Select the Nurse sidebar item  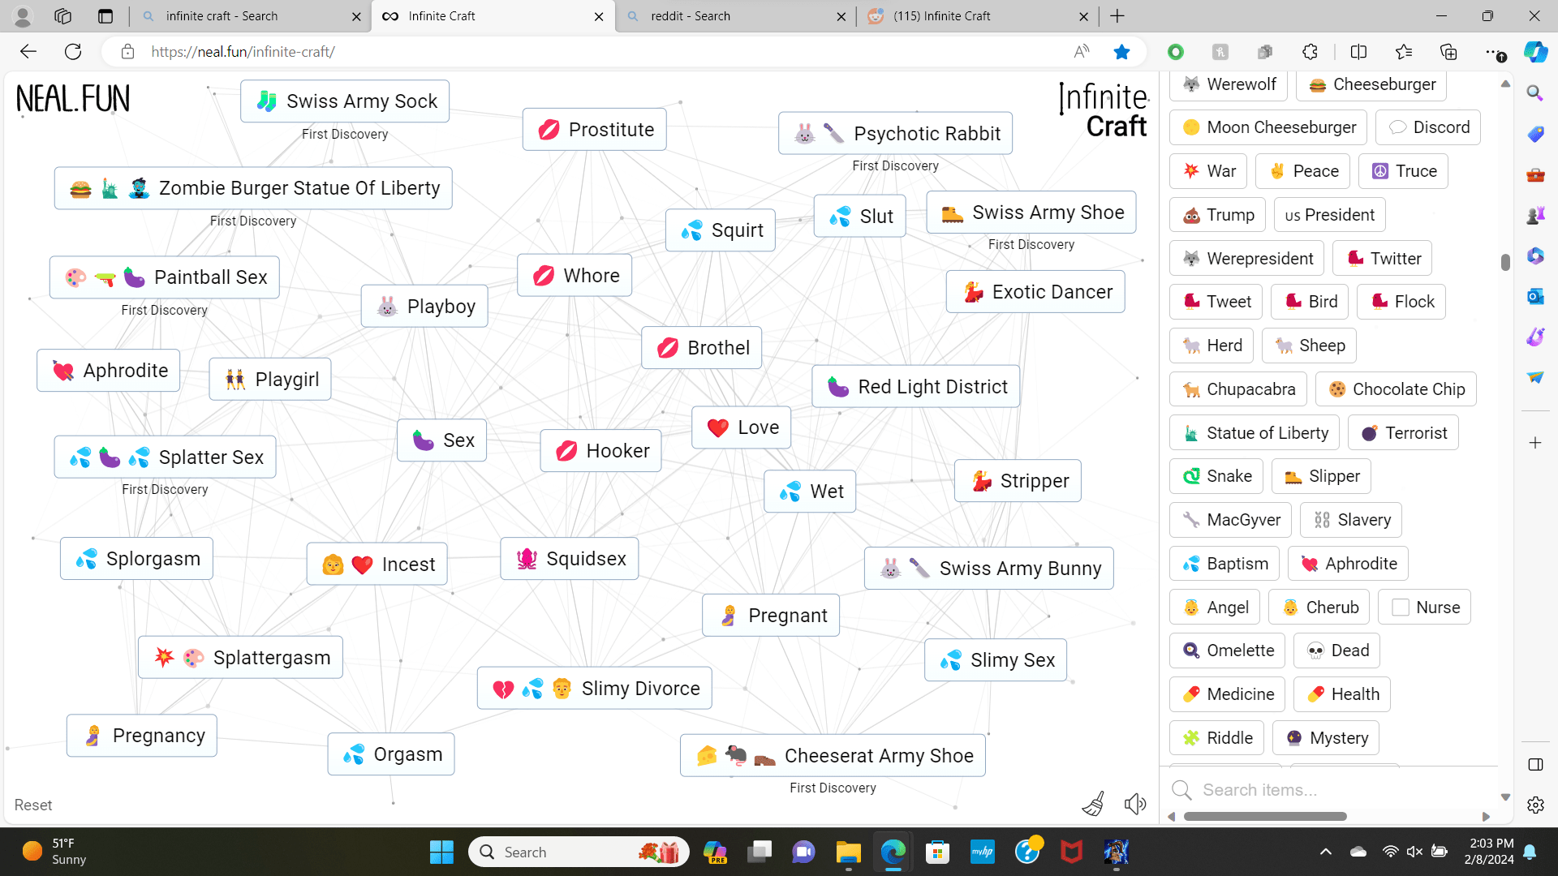pos(1425,607)
